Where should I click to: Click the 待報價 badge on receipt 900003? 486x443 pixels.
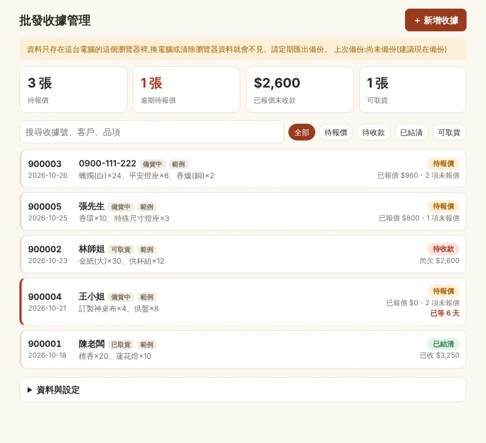click(443, 163)
